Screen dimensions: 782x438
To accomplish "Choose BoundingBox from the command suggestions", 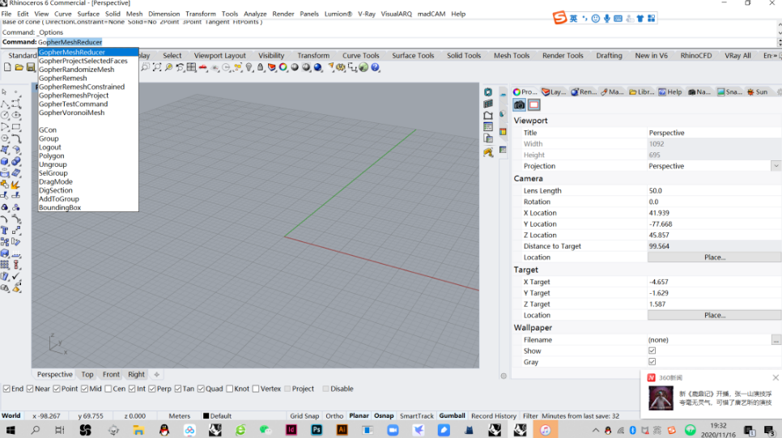I will (60, 207).
